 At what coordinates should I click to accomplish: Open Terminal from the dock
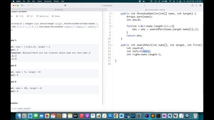(x=158, y=116)
